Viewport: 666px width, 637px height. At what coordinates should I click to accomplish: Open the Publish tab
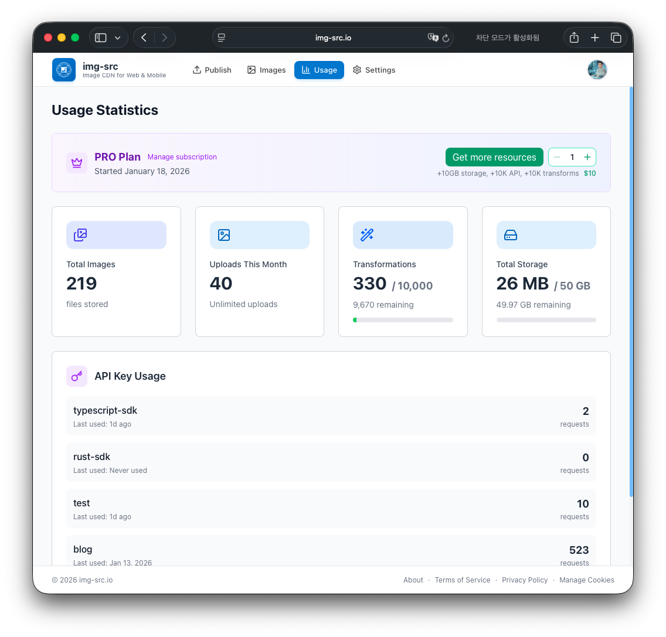coord(212,70)
